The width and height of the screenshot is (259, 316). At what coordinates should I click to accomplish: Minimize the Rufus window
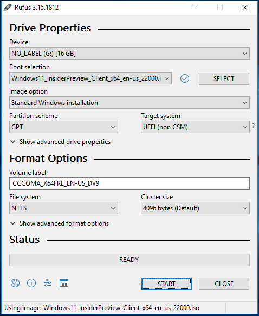pyautogui.click(x=196, y=8)
